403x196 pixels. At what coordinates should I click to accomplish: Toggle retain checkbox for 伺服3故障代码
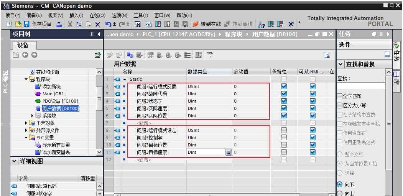(284, 94)
